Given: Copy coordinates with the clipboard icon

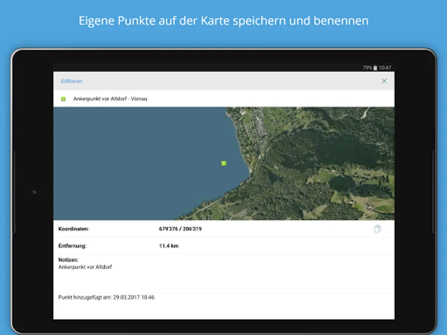Looking at the screenshot, I should tap(377, 229).
